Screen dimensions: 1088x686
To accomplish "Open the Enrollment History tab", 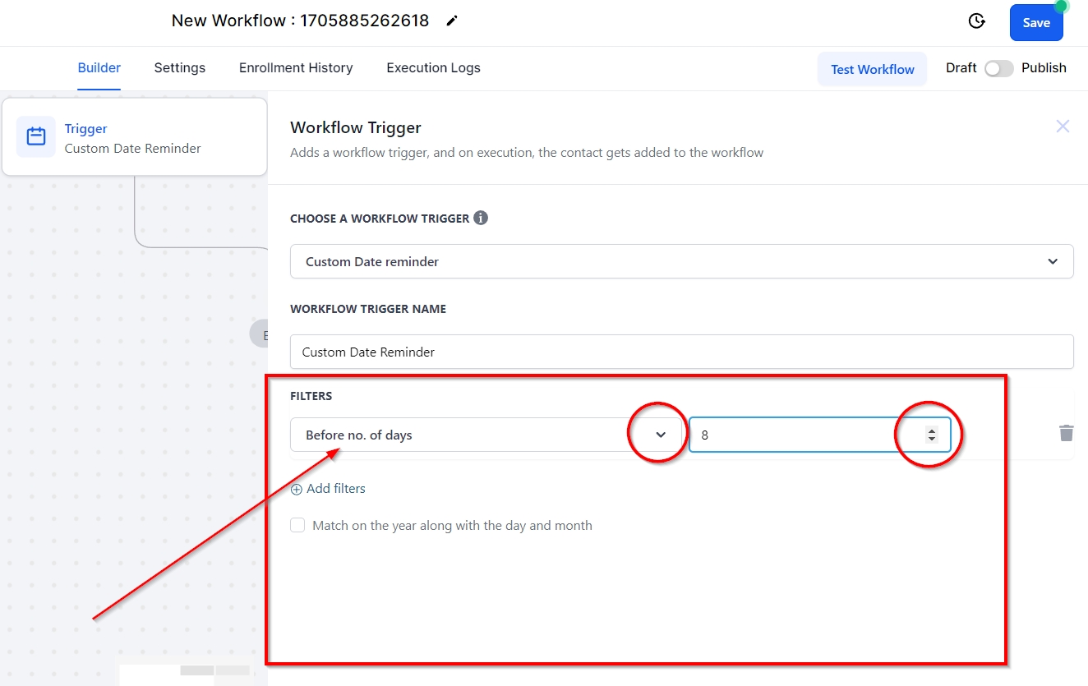I will [296, 68].
